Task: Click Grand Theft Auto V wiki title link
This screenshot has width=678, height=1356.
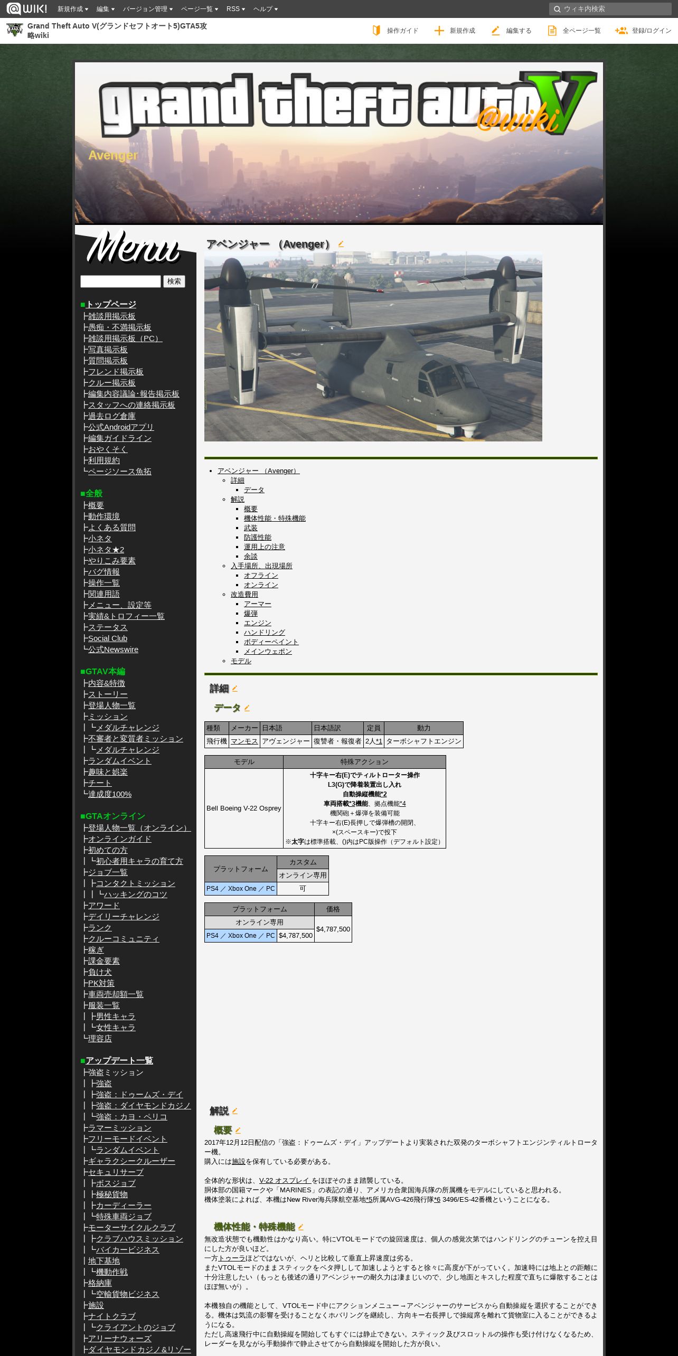Action: click(x=117, y=31)
